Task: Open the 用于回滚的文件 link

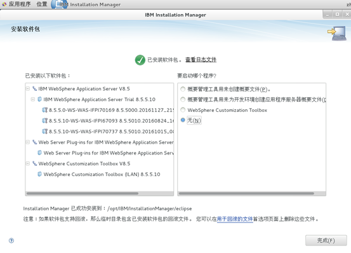Action: 235,219
